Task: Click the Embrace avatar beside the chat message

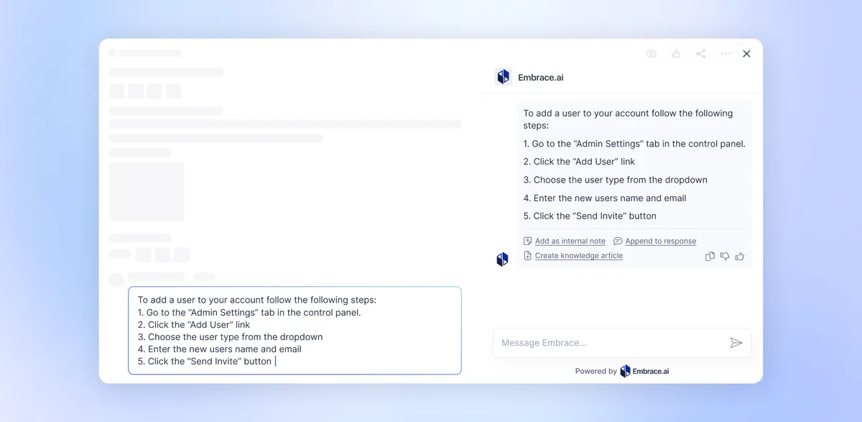Action: coord(503,260)
